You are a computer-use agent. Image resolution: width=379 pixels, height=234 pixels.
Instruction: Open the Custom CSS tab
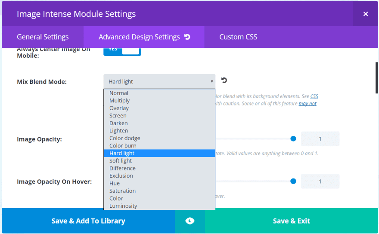pyautogui.click(x=238, y=37)
